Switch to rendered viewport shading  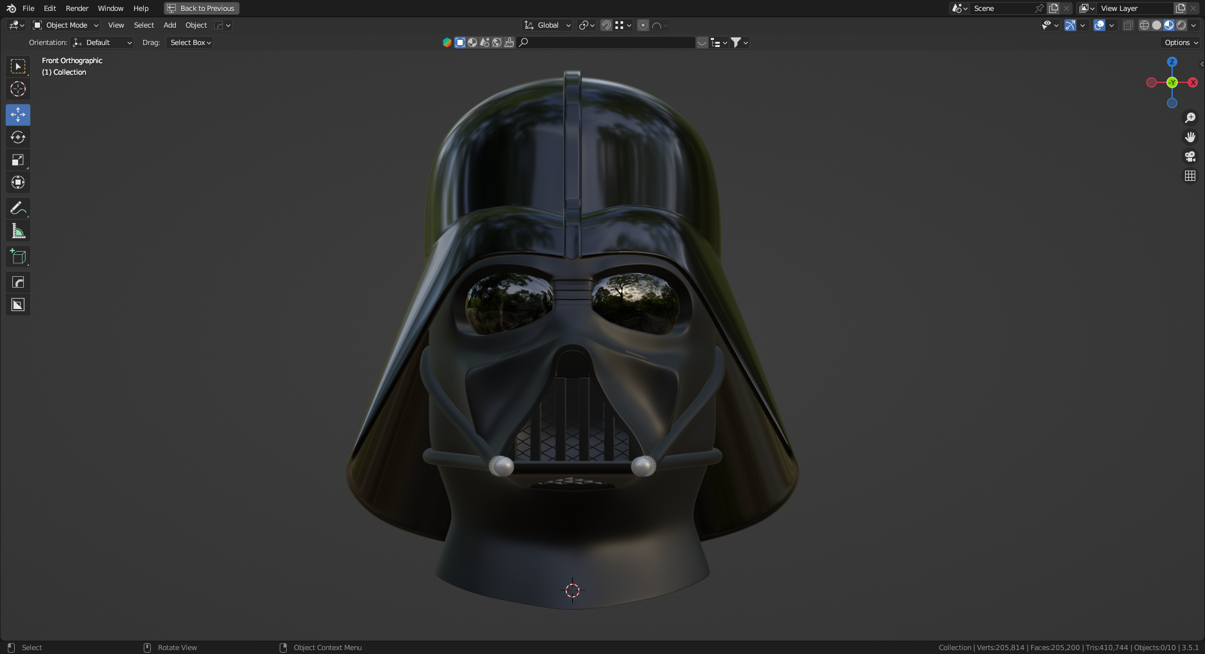[x=1181, y=25]
